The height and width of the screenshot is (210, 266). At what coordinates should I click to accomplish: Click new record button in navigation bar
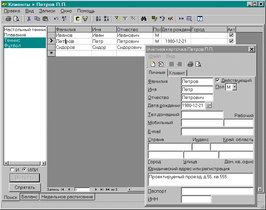[108, 190]
